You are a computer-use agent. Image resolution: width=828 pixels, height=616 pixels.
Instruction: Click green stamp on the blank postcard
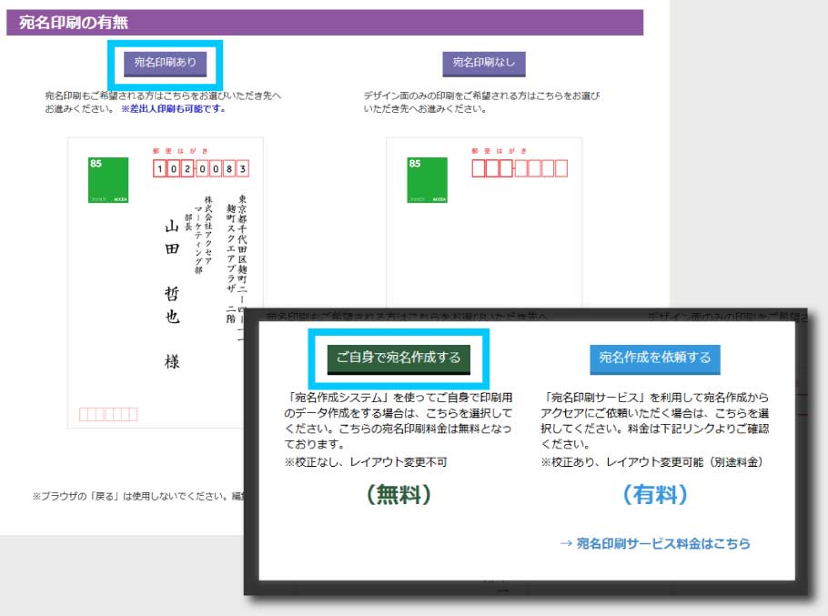(427, 180)
